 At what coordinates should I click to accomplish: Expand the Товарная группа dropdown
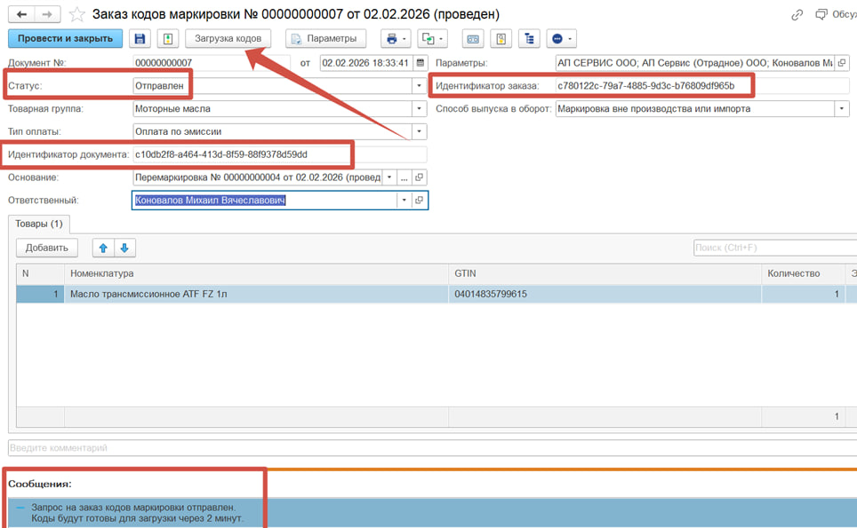click(419, 109)
